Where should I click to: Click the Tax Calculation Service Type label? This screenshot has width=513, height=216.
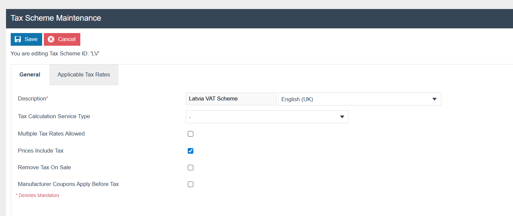click(x=54, y=117)
